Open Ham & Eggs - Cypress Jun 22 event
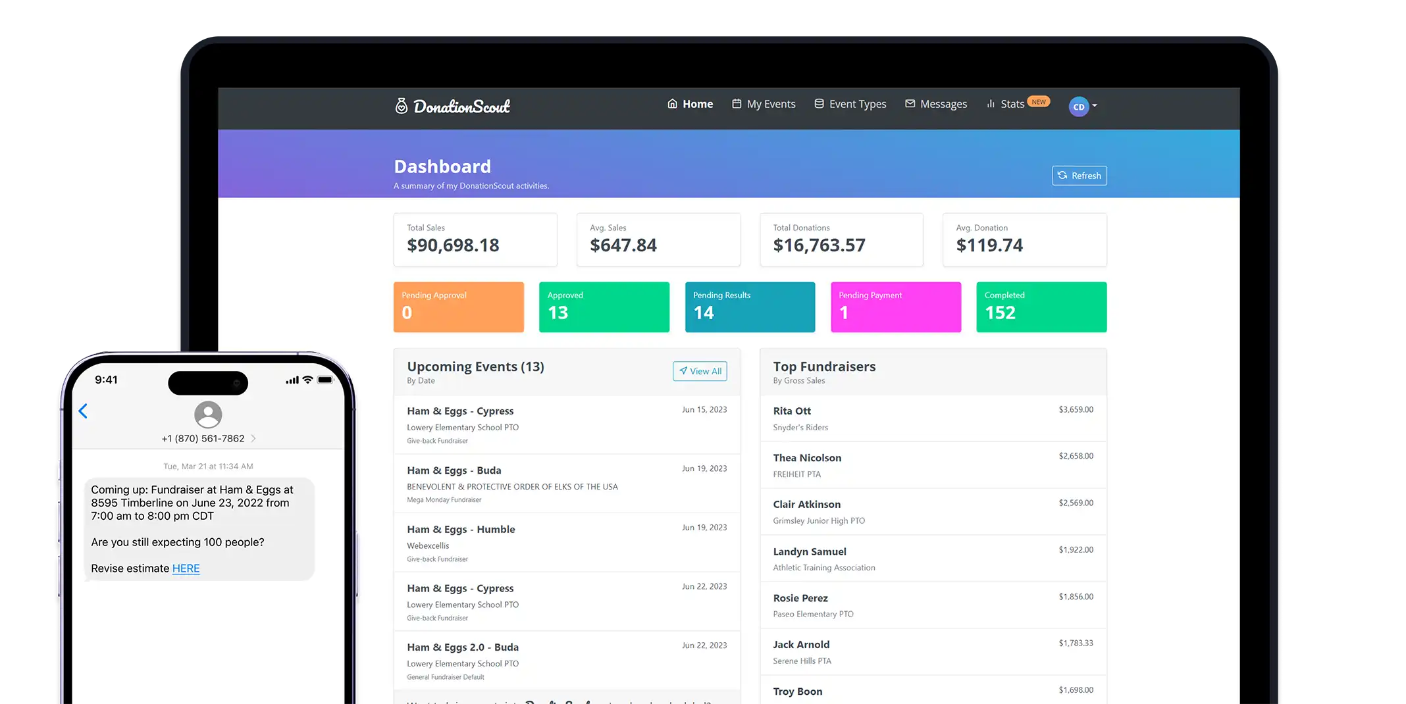Image resolution: width=1406 pixels, height=704 pixels. click(567, 602)
